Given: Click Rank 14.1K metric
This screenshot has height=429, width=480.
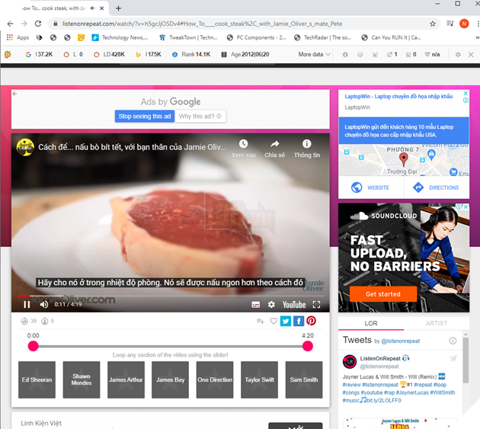Looking at the screenshot, I should click(x=191, y=55).
